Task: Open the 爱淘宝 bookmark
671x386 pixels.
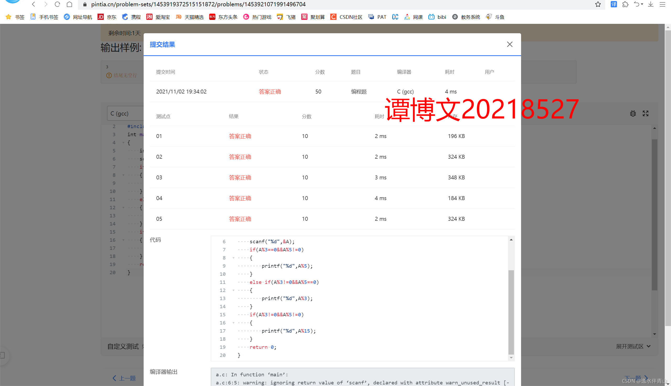Action: pyautogui.click(x=158, y=17)
